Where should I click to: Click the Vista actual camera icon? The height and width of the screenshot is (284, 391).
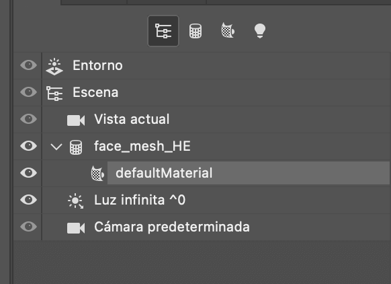click(76, 120)
